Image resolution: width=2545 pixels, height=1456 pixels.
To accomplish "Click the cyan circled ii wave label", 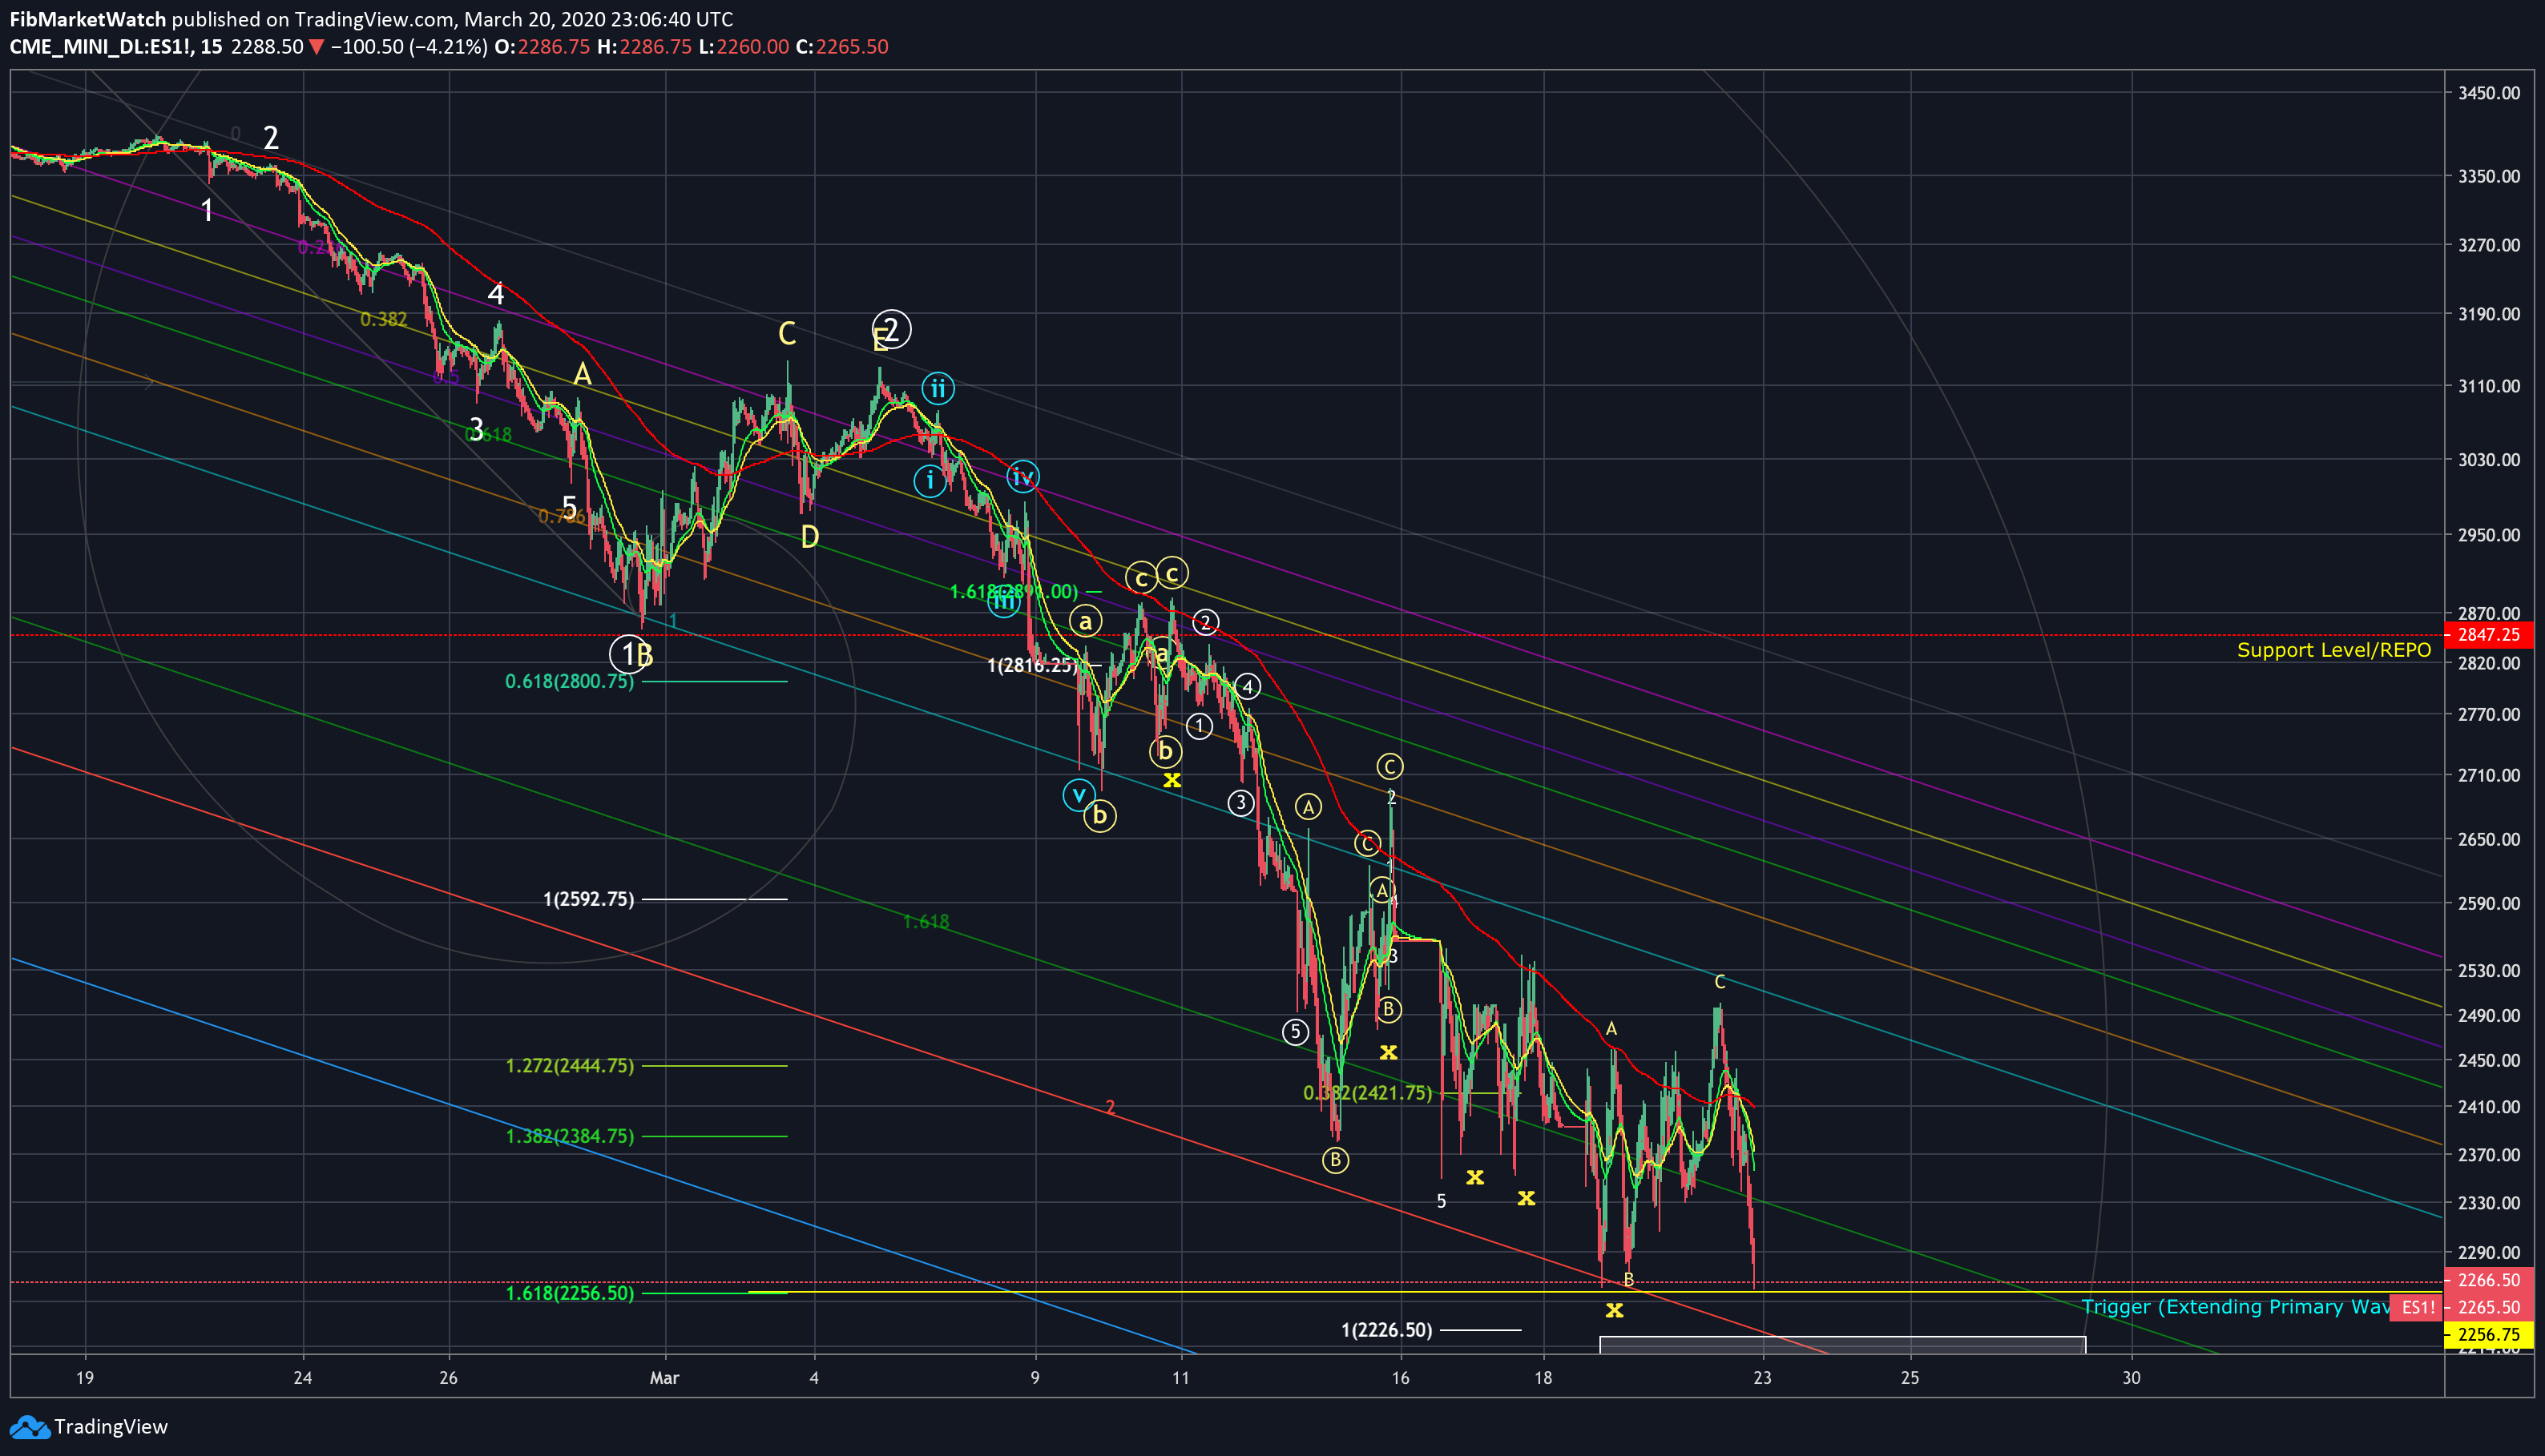I will 938,388.
